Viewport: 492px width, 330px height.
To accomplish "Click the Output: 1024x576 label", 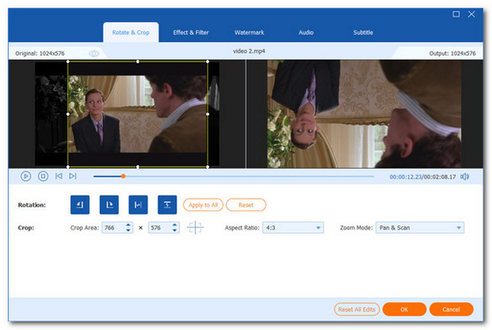I will click(x=452, y=53).
